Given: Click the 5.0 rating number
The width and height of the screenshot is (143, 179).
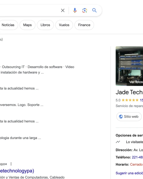Looking at the screenshot, I should pos(118,100).
